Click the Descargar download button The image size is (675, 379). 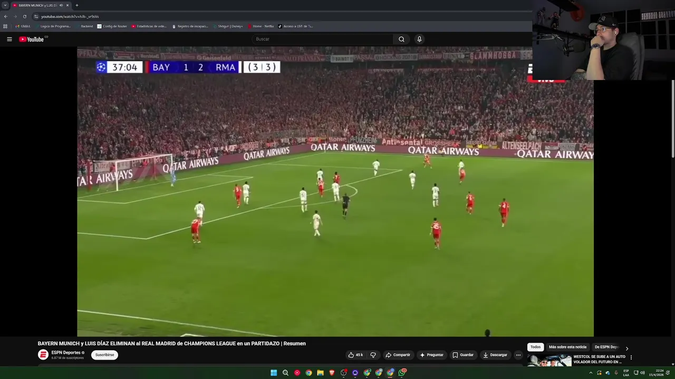point(495,355)
